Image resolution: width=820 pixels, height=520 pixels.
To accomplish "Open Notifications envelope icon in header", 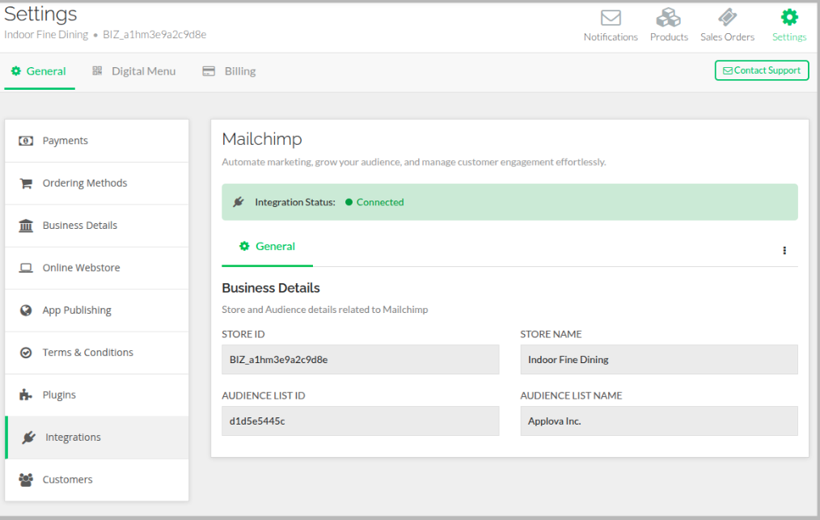I will point(611,18).
